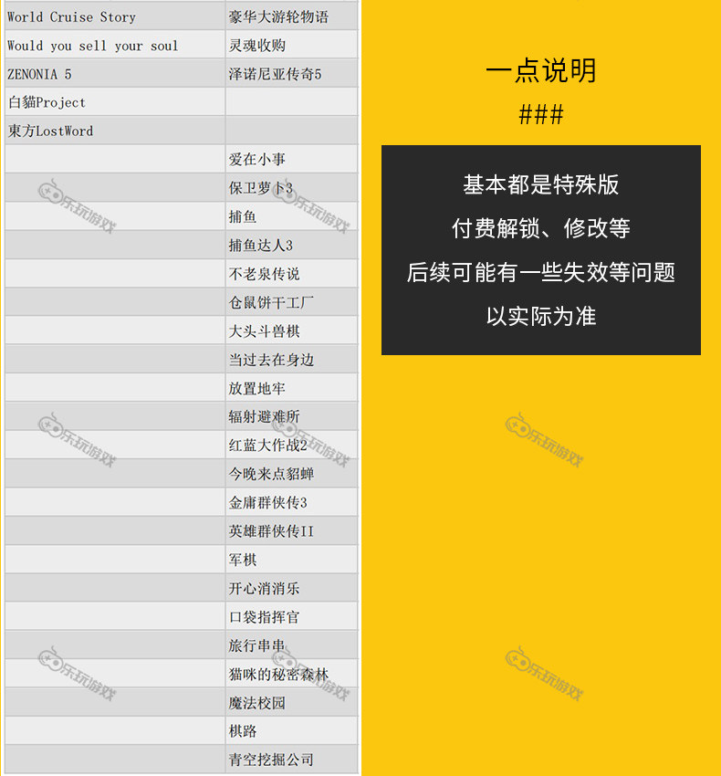This screenshot has height=776, width=721.
Task: Click the '青空挖掘公司' cell
Action: click(291, 760)
